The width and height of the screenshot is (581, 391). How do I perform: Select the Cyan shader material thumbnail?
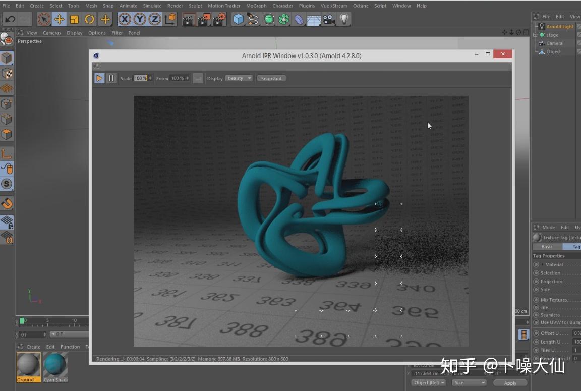tap(55, 366)
